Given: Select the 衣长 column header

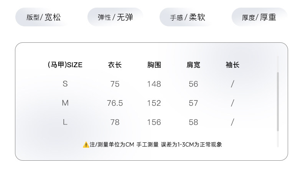Looking at the screenshot, I should point(115,65).
